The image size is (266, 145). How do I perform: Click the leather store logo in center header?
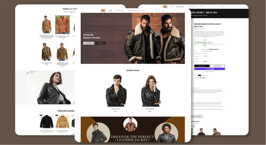103,10
